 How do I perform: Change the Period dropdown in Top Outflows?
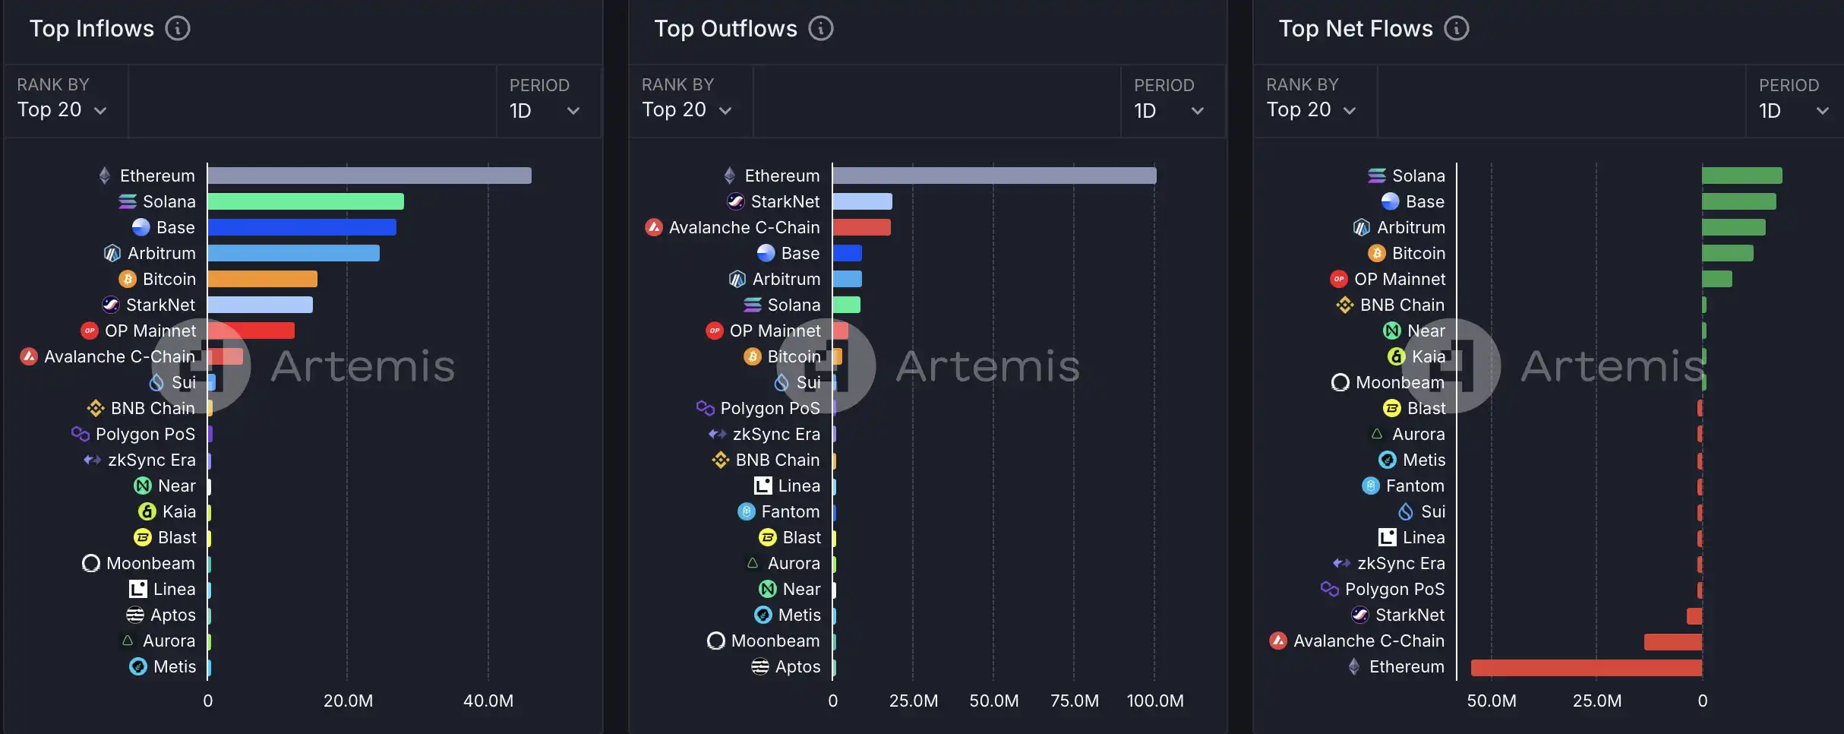click(x=1170, y=111)
